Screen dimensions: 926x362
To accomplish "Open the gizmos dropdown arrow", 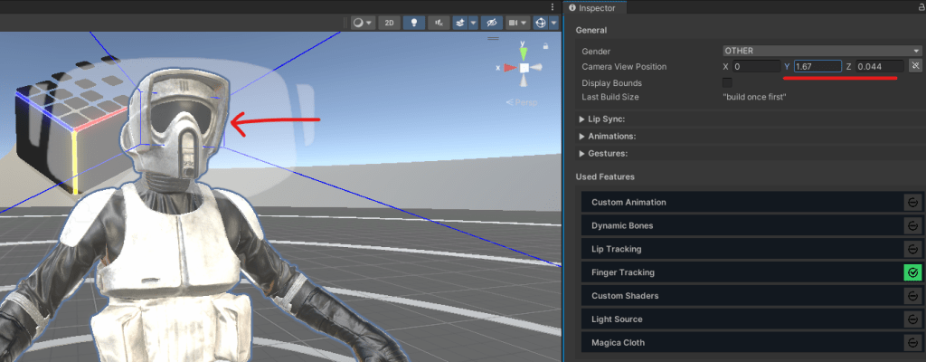I will [x=553, y=23].
